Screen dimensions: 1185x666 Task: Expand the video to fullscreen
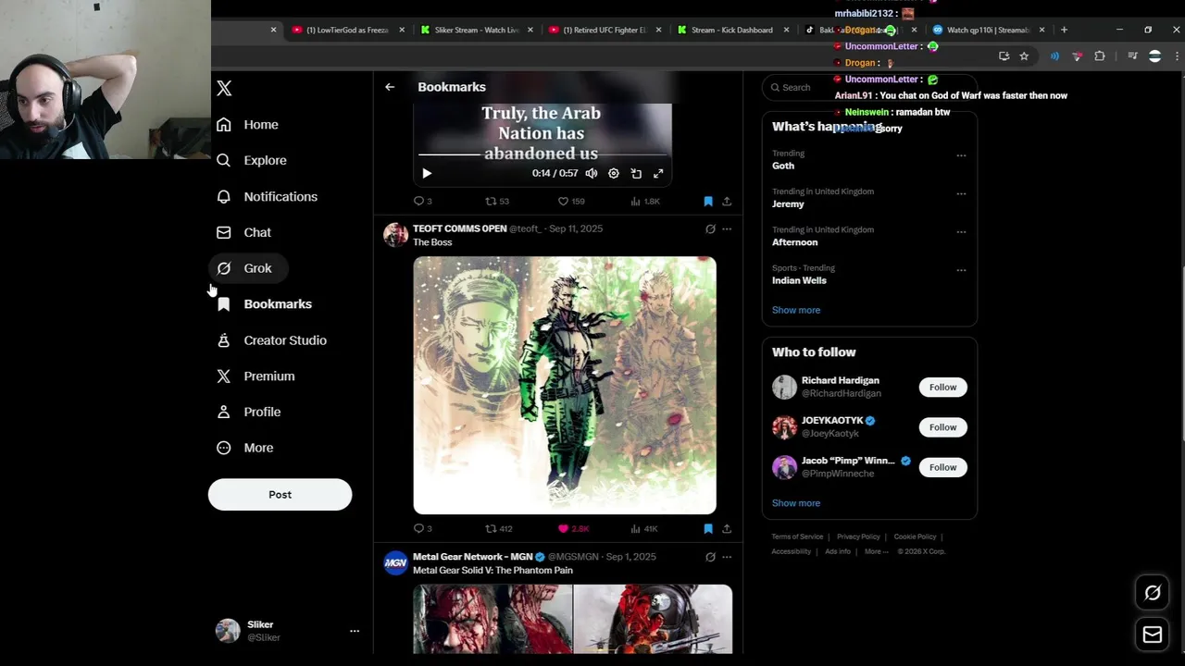click(658, 173)
